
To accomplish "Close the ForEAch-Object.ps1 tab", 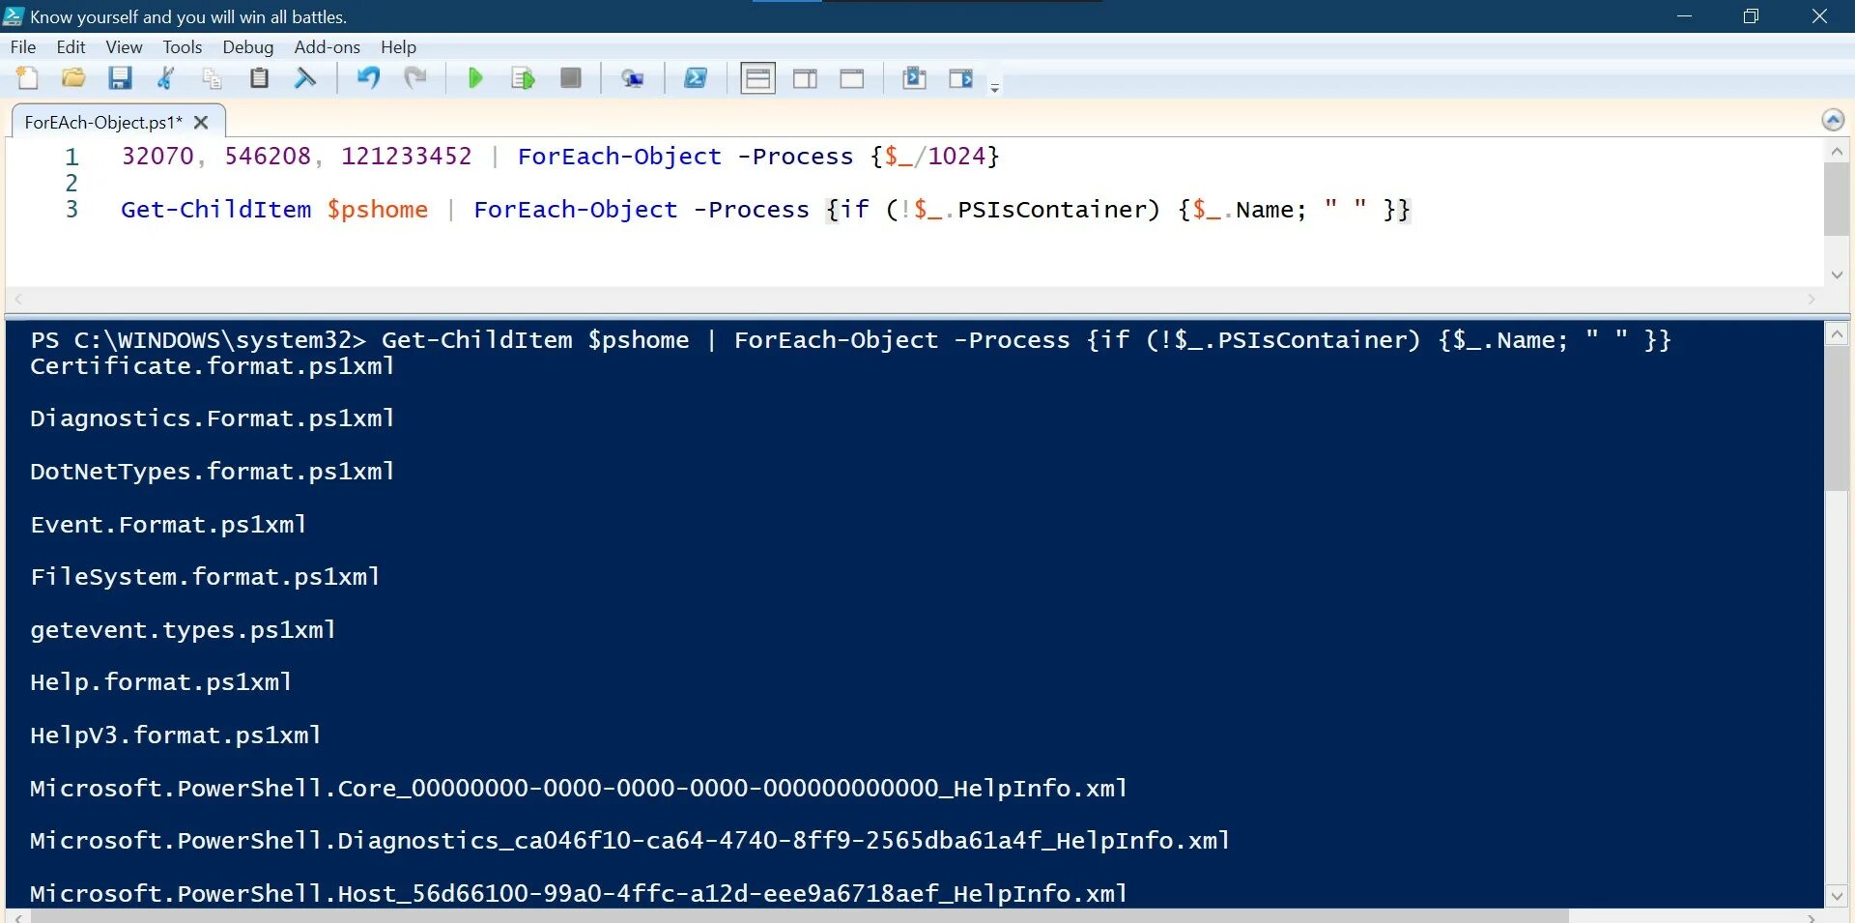I will 201,122.
